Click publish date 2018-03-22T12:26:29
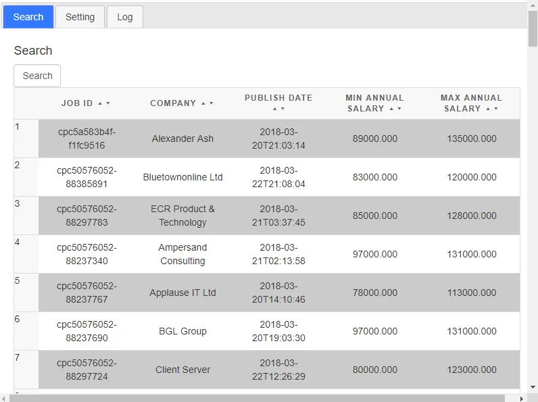 point(278,370)
